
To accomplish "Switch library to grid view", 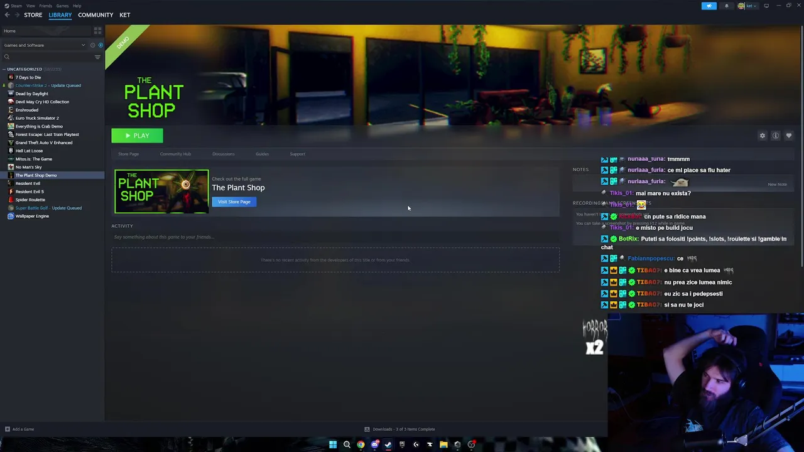I will coord(97,30).
